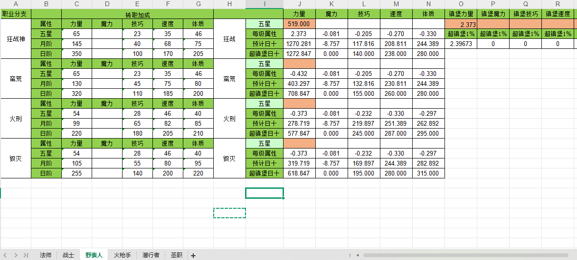Click the scrollbar split grip handle
This screenshot has width=577, height=260.
point(350,255)
